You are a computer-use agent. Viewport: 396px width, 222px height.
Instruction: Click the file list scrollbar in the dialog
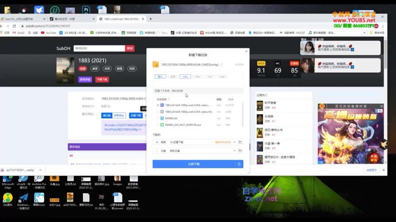point(243,114)
